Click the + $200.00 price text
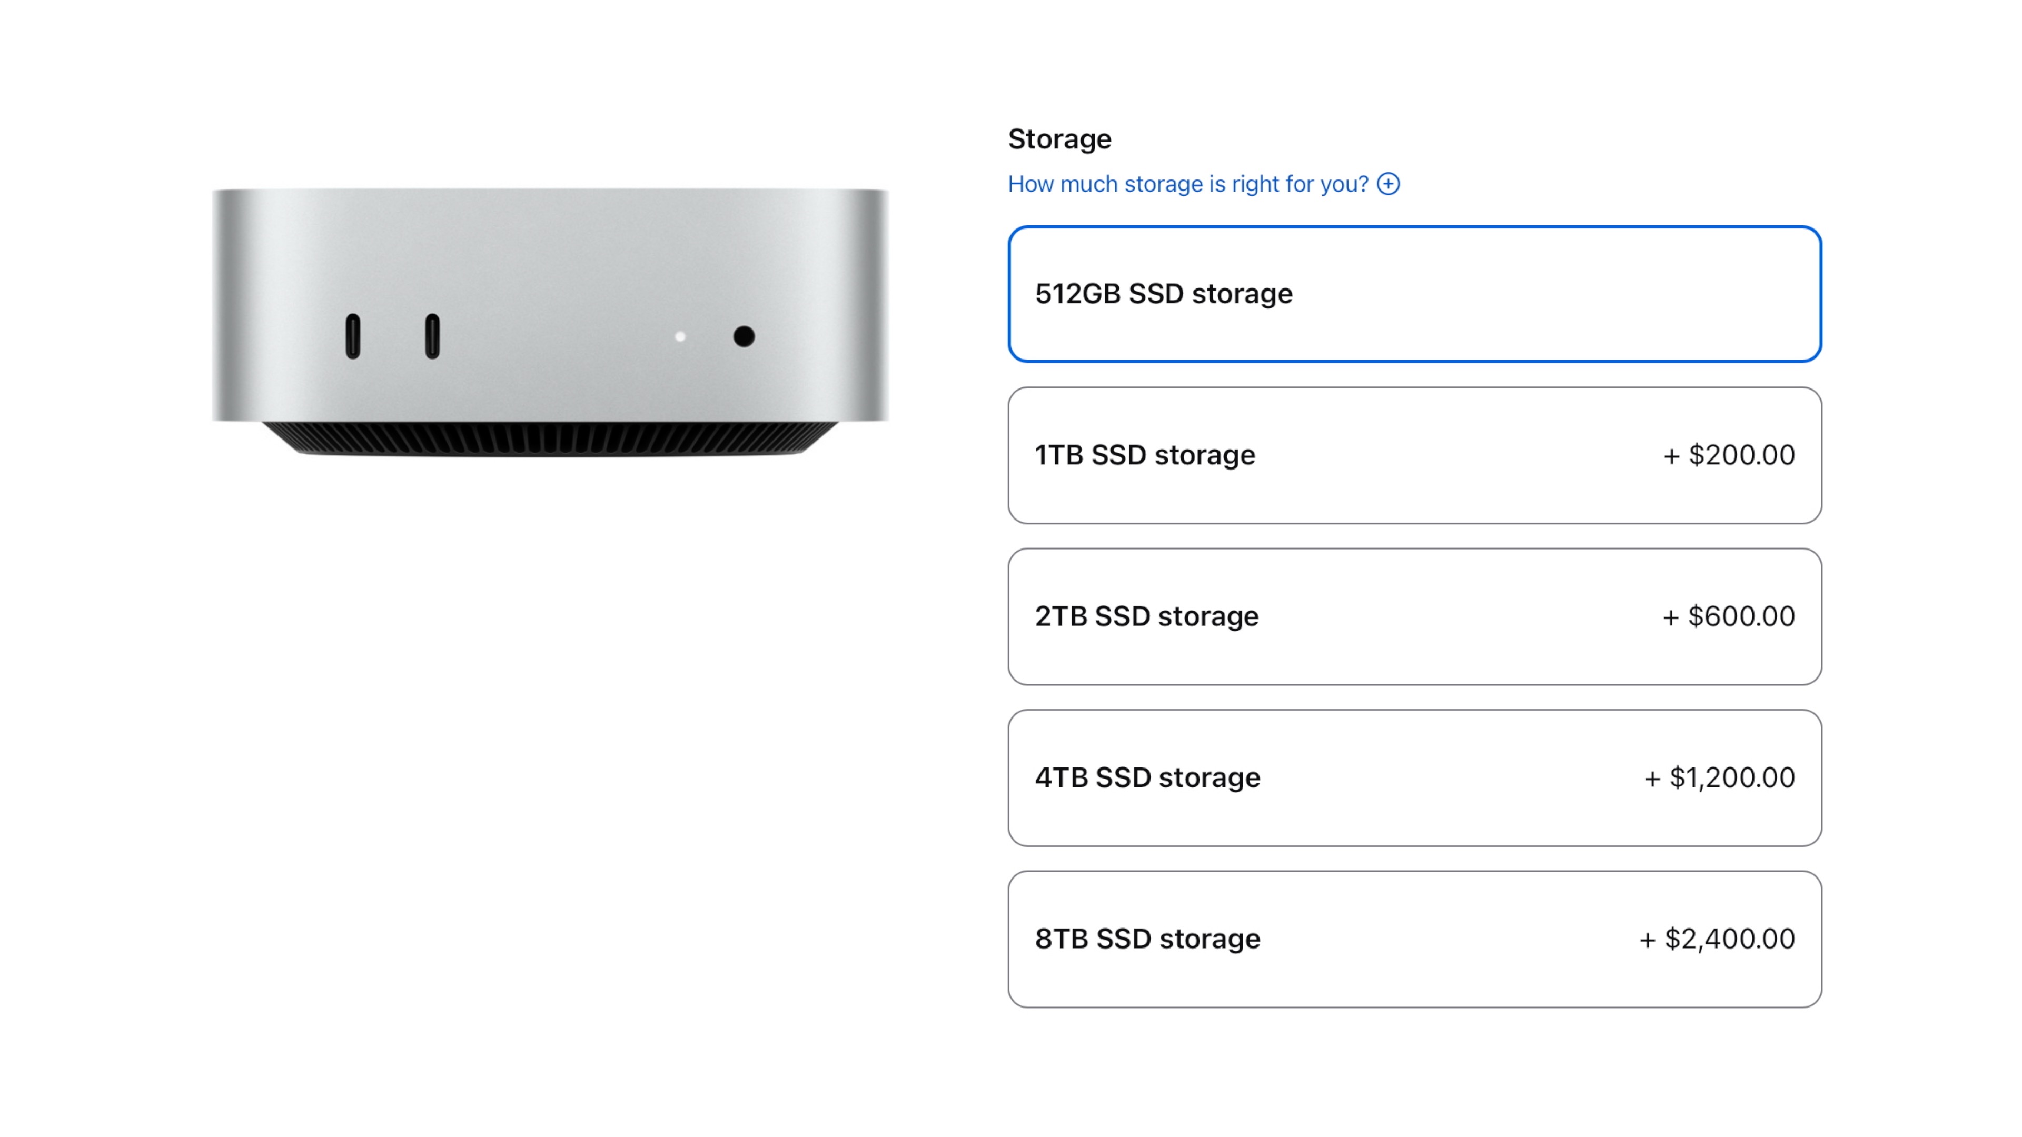Screen dimensions: 2022x1137 point(1728,455)
